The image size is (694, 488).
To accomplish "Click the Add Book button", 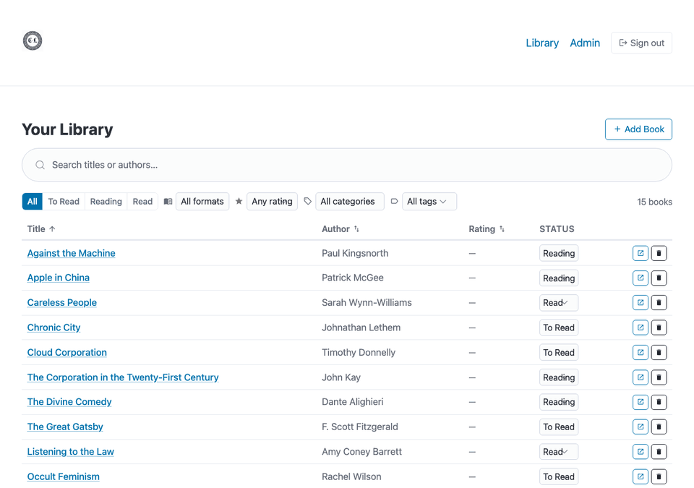I will click(x=638, y=129).
